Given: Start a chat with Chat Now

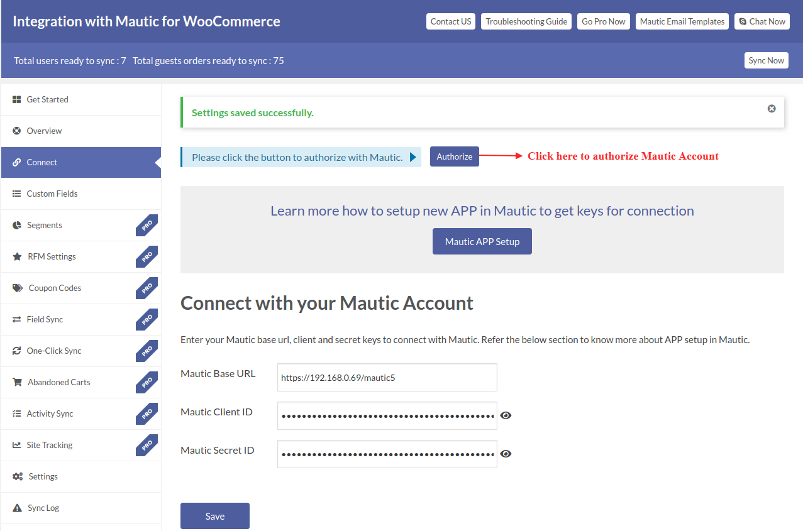Looking at the screenshot, I should [x=761, y=21].
